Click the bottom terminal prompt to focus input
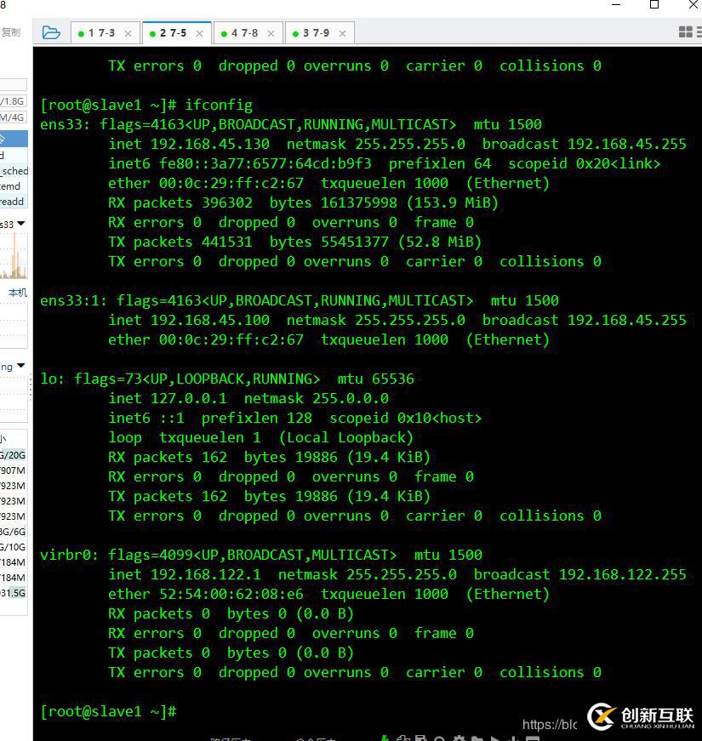The image size is (702, 741). pos(109,711)
